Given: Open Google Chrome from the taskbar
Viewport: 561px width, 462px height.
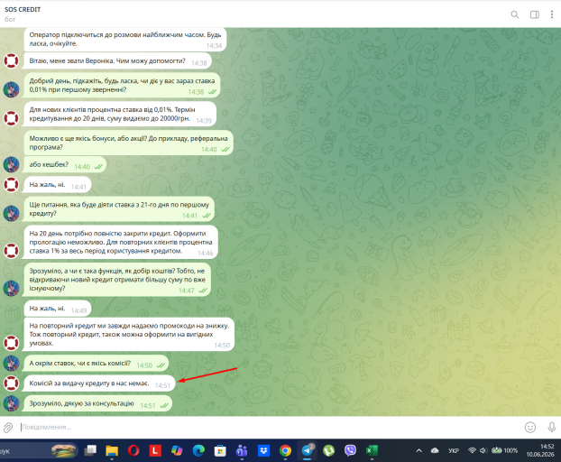Looking at the screenshot, I should pyautogui.click(x=285, y=450).
